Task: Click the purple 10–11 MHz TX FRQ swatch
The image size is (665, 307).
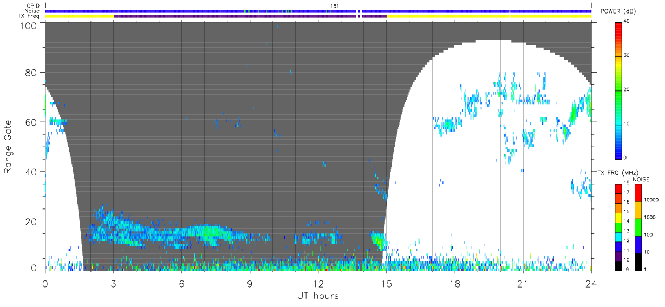Action: coord(618,255)
